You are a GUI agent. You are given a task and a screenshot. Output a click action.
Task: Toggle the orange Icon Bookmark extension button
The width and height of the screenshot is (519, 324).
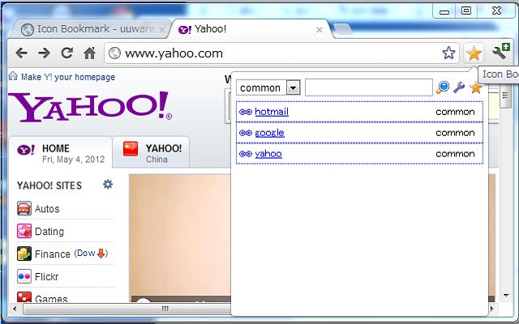474,53
